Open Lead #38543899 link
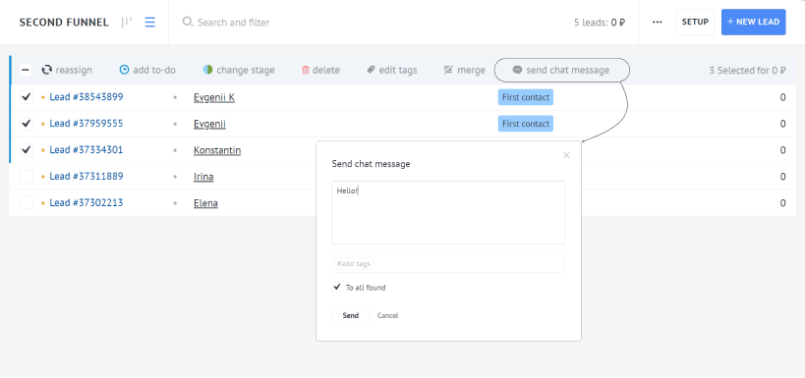Image resolution: width=805 pixels, height=378 pixels. (86, 96)
